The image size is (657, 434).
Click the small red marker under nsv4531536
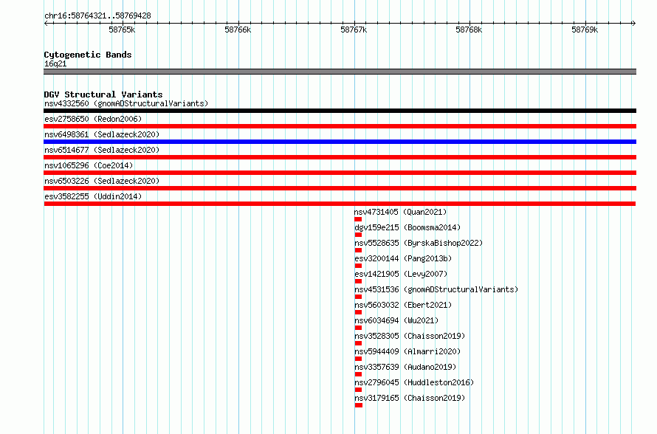[358, 297]
